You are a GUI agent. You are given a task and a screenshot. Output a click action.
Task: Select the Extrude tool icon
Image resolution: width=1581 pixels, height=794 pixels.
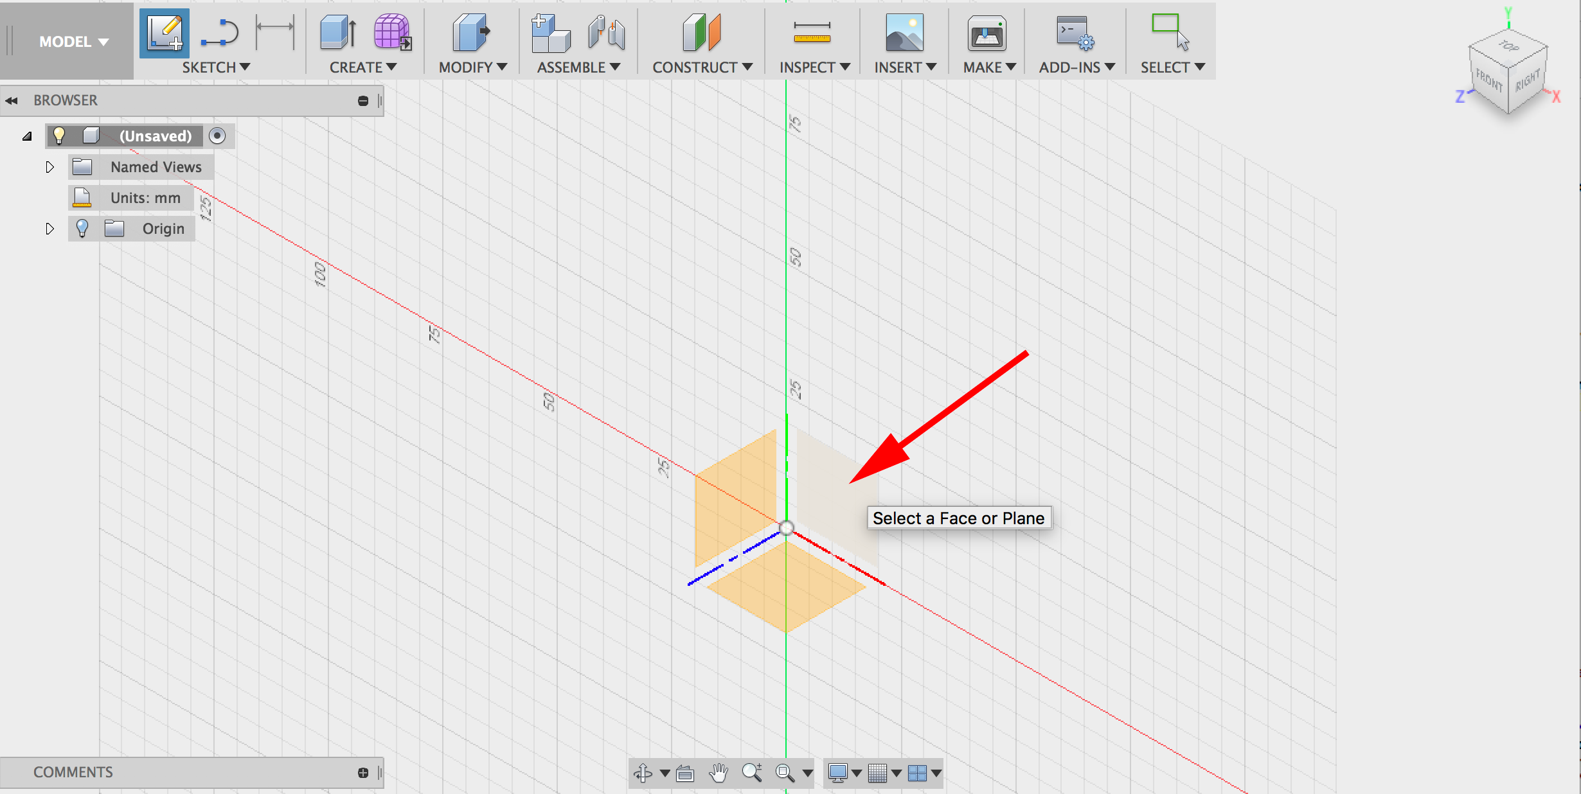[339, 33]
